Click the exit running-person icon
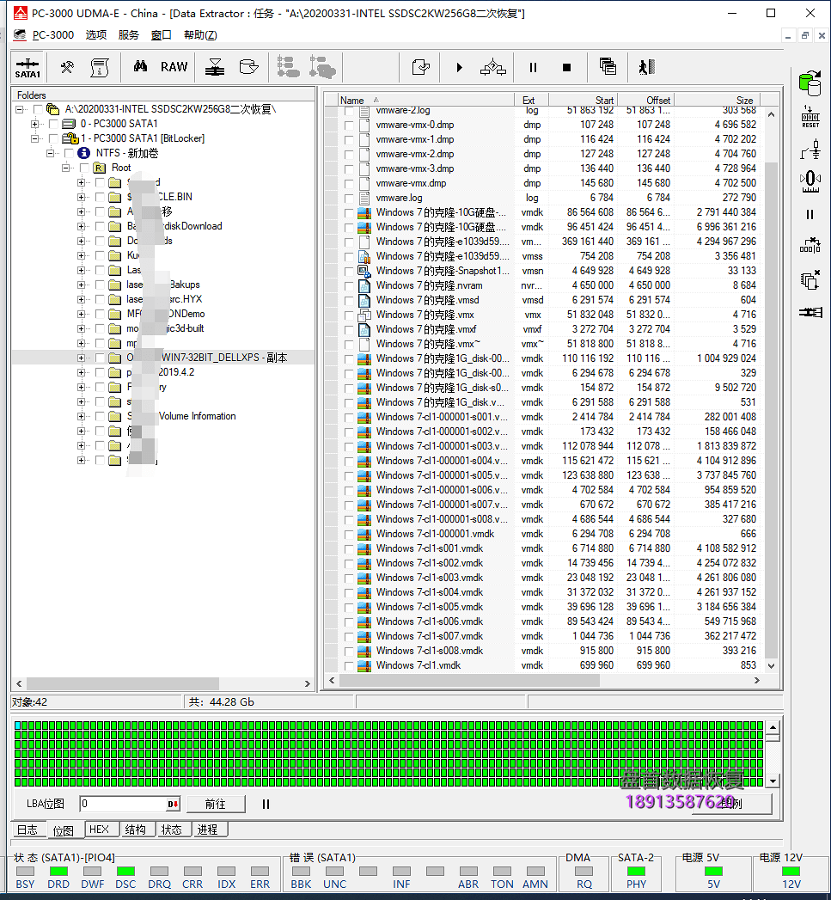 tap(647, 67)
